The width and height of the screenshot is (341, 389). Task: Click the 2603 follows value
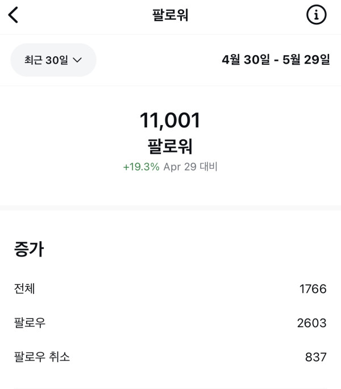point(311,323)
